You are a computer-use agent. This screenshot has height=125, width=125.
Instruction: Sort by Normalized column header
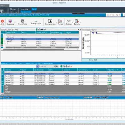click(57, 32)
